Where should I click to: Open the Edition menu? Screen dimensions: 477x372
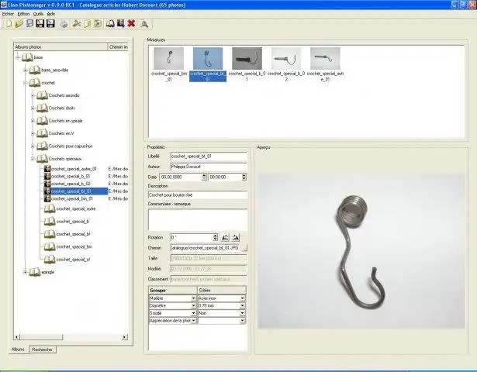click(23, 14)
